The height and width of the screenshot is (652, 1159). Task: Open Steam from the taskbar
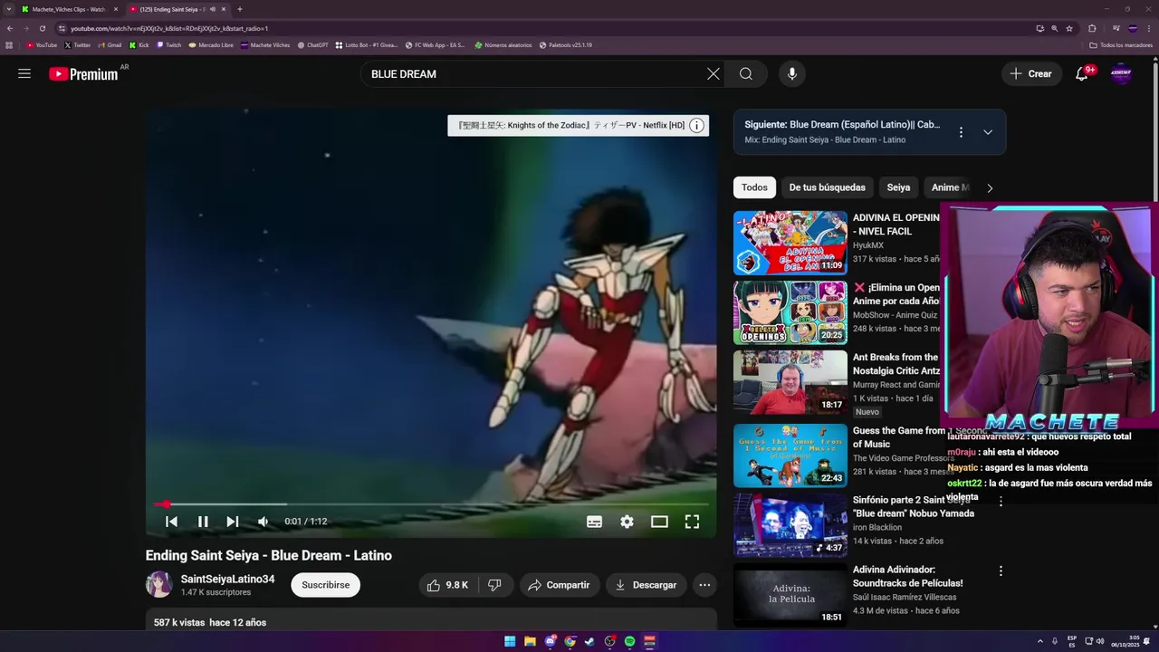click(589, 641)
